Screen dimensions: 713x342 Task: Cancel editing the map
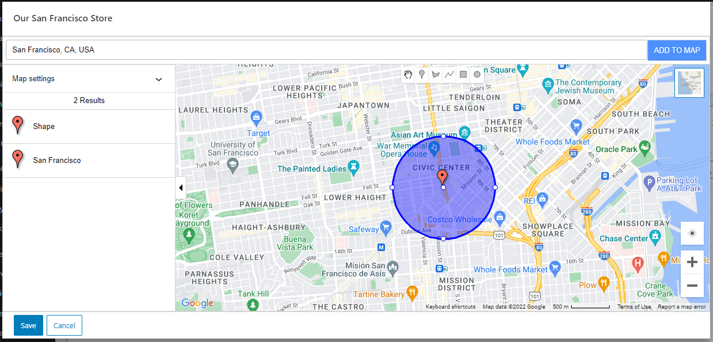(x=64, y=325)
